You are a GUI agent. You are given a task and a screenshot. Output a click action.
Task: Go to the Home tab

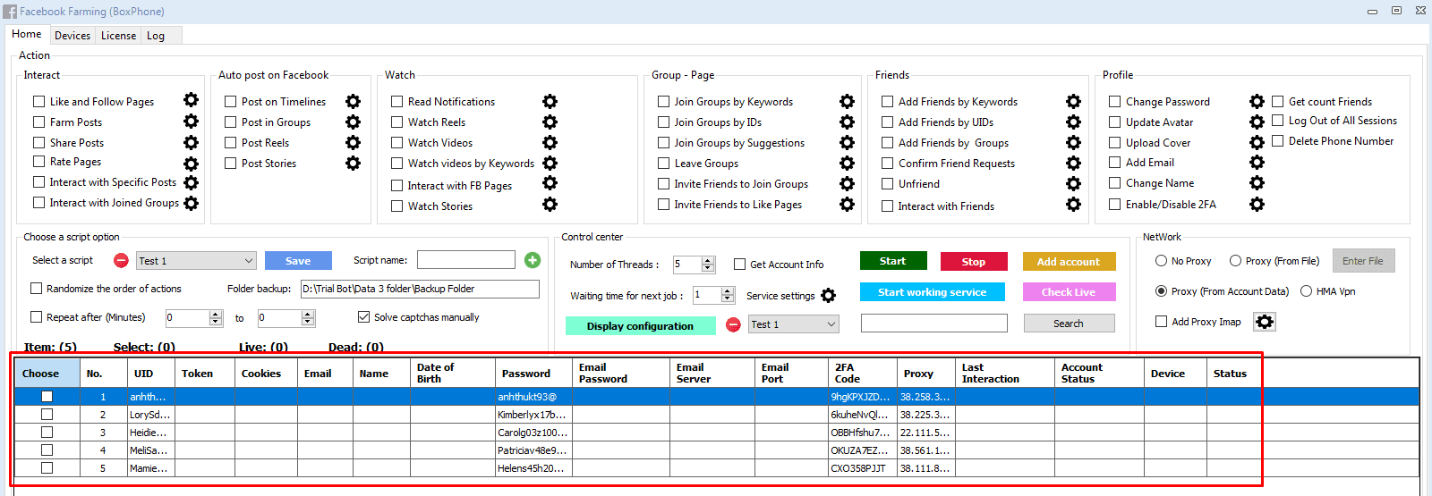point(27,34)
